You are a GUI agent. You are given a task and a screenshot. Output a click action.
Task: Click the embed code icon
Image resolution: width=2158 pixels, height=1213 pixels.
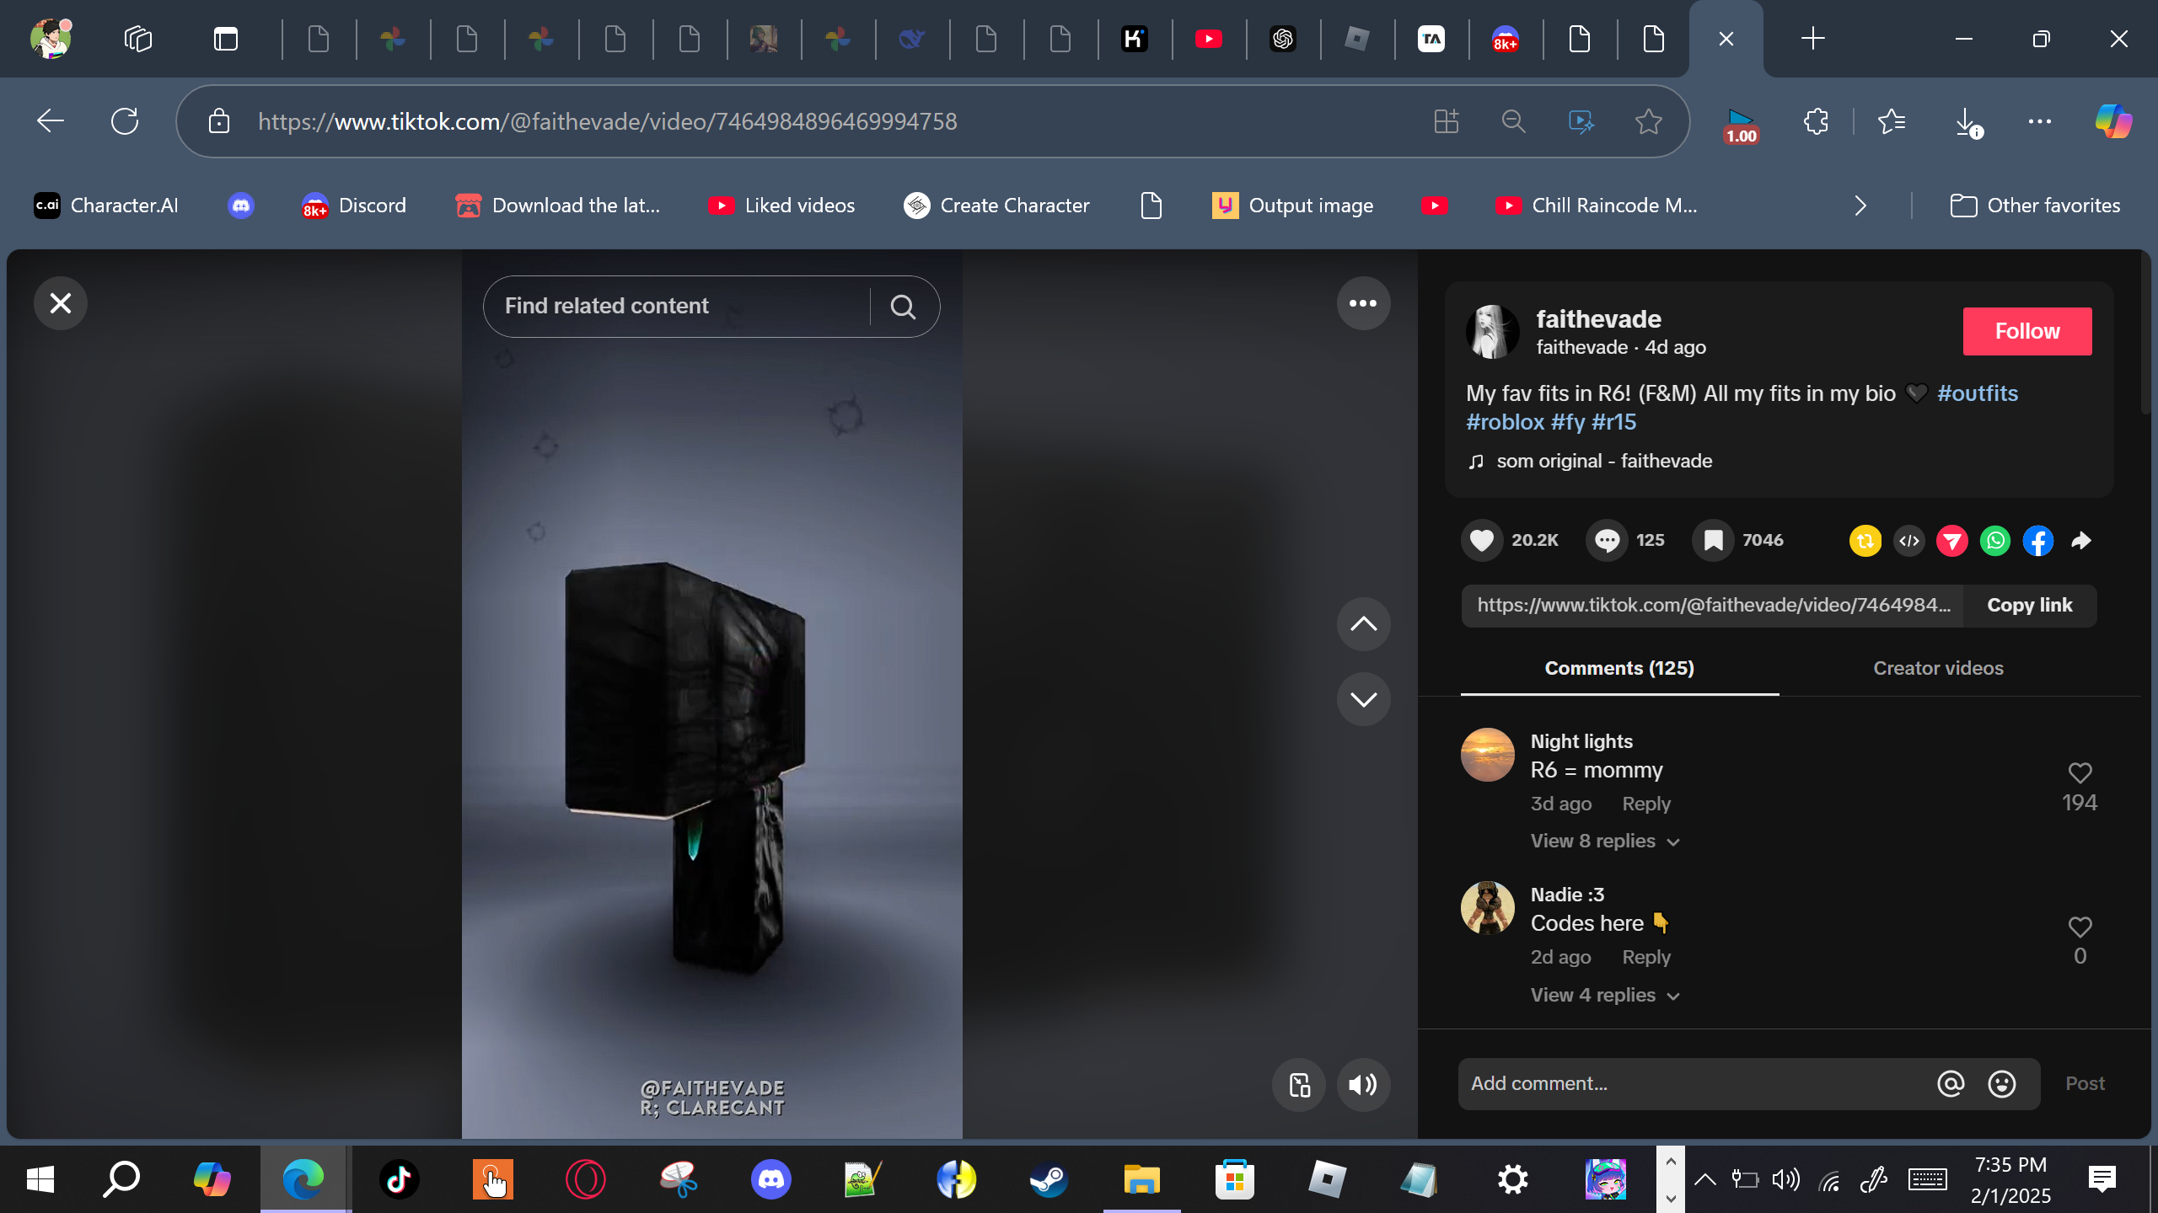[x=1909, y=541]
